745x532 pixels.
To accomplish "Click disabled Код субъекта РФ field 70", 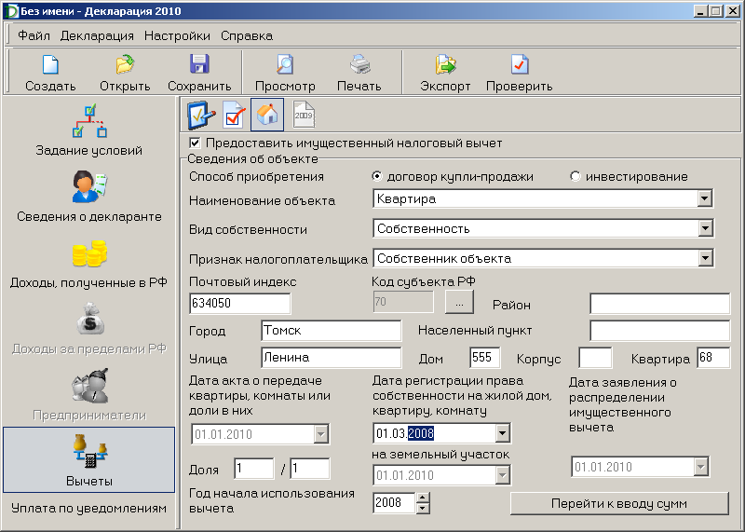I will coord(403,302).
